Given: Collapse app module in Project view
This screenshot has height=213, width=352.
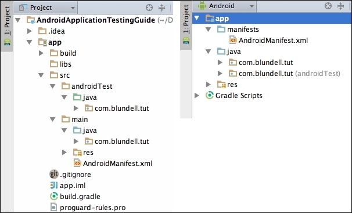Looking at the screenshot, I should 30,42.
